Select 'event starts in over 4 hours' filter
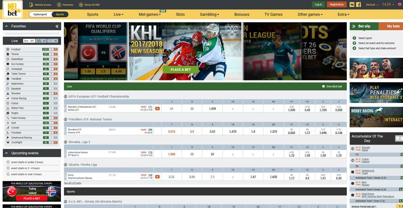Screen dimensions: 403x208 pyautogui.click(x=26, y=174)
